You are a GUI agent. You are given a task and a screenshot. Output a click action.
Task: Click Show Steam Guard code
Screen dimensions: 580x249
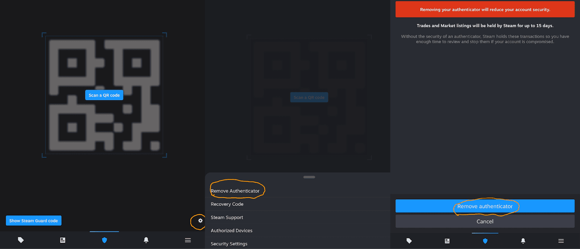click(x=34, y=221)
